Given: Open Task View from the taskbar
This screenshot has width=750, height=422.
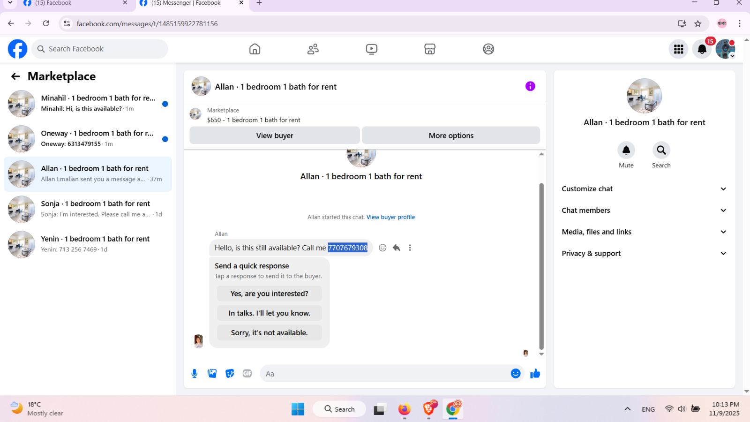Looking at the screenshot, I should [x=380, y=409].
